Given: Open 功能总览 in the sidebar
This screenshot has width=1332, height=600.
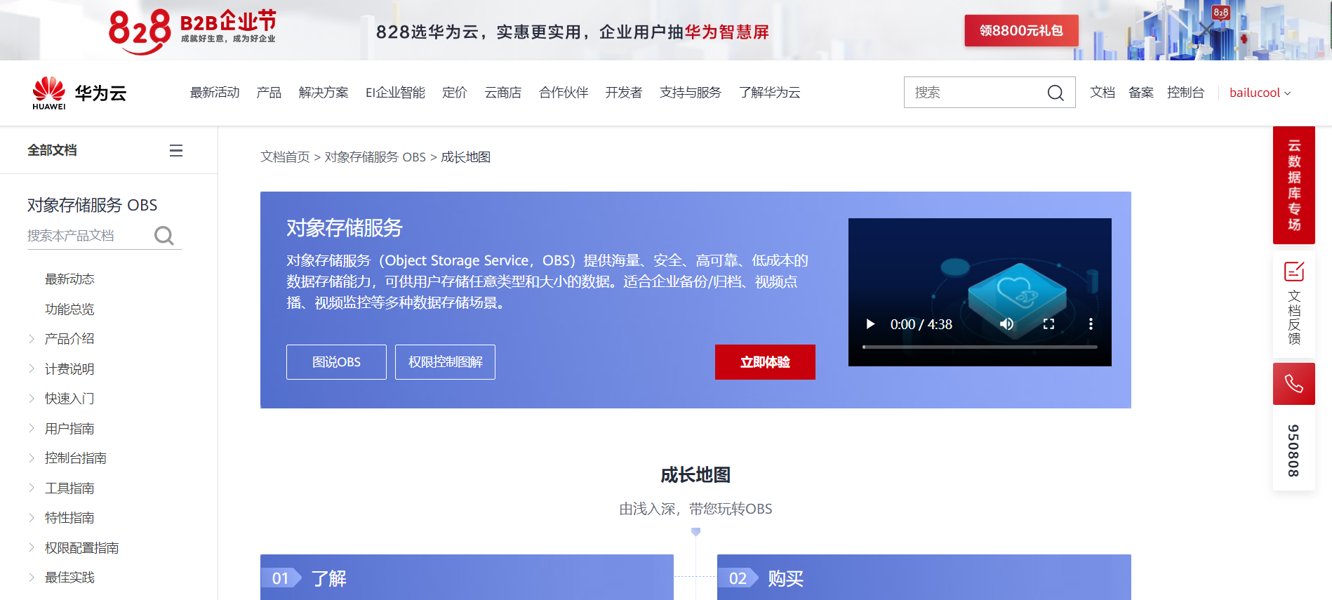Looking at the screenshot, I should coord(69,309).
